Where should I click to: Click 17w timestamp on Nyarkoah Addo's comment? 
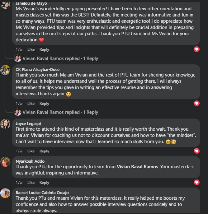(x=19, y=183)
